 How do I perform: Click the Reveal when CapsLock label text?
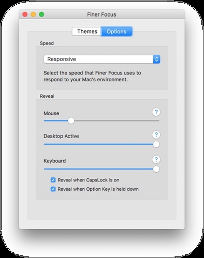pos(89,180)
